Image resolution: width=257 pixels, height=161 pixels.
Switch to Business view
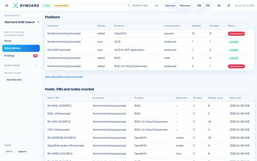pos(170,5)
